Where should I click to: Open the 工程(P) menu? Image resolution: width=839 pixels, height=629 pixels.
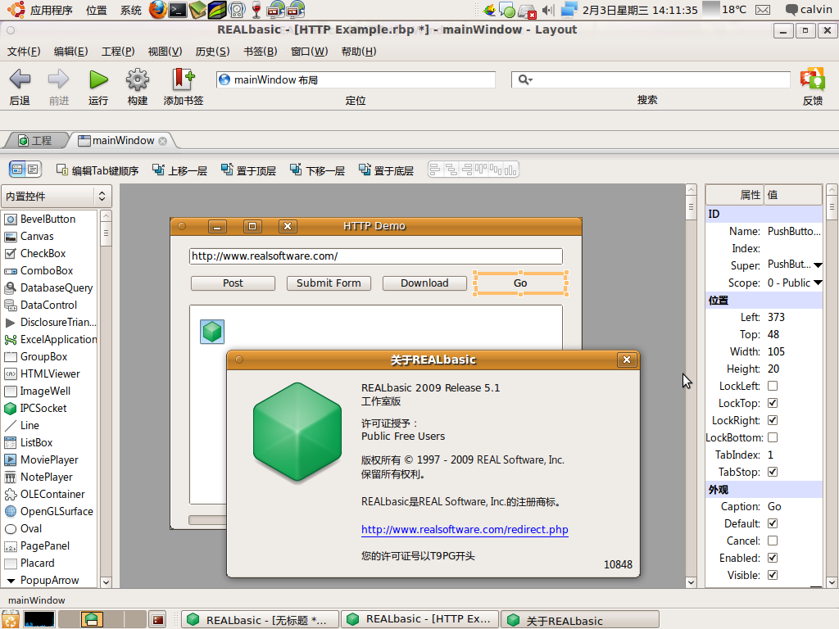tap(118, 52)
